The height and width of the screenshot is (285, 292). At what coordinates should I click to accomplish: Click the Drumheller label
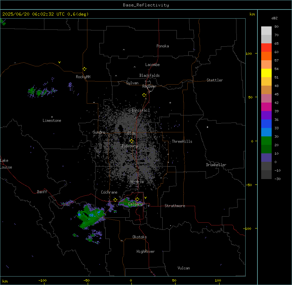(x=216, y=165)
